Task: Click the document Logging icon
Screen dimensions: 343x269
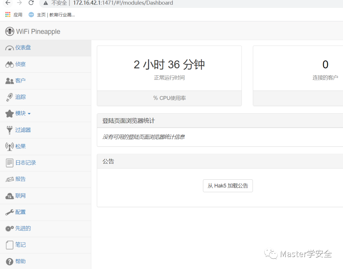Action: pyautogui.click(x=10, y=163)
